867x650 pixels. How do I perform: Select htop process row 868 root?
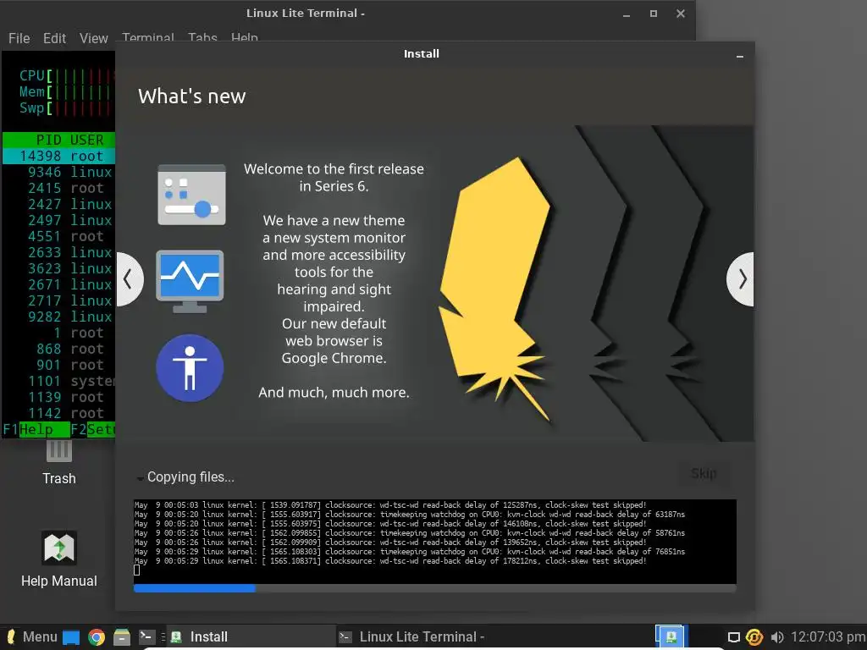(58, 349)
